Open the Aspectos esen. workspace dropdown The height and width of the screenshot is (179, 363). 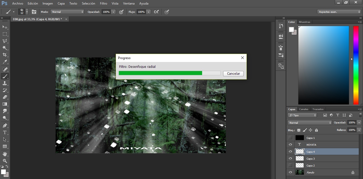click(339, 12)
